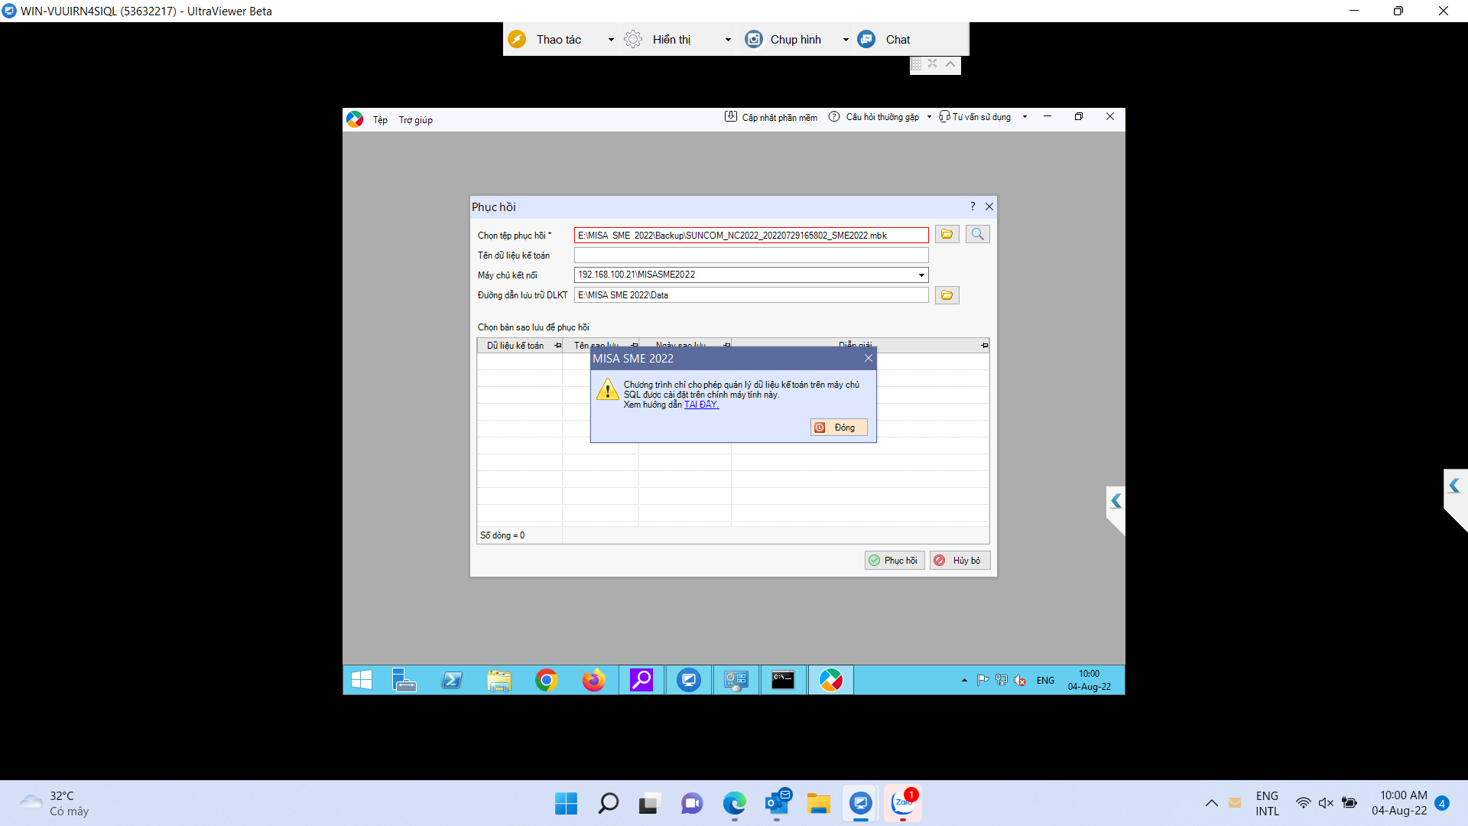Expand the Chụp hình dropdown arrow
Screen dimensions: 1468x826
pyautogui.click(x=846, y=40)
